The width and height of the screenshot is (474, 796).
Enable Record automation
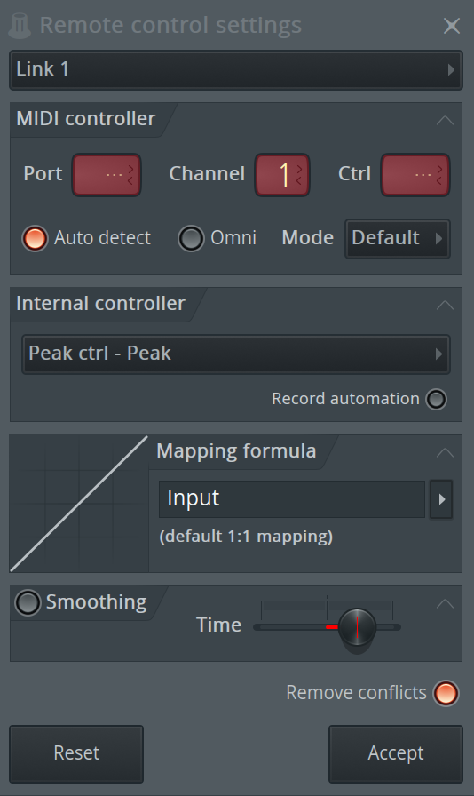point(437,399)
